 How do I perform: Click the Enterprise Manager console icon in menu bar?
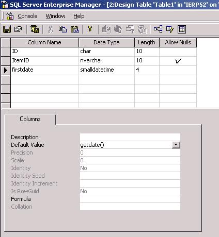coord(10,16)
